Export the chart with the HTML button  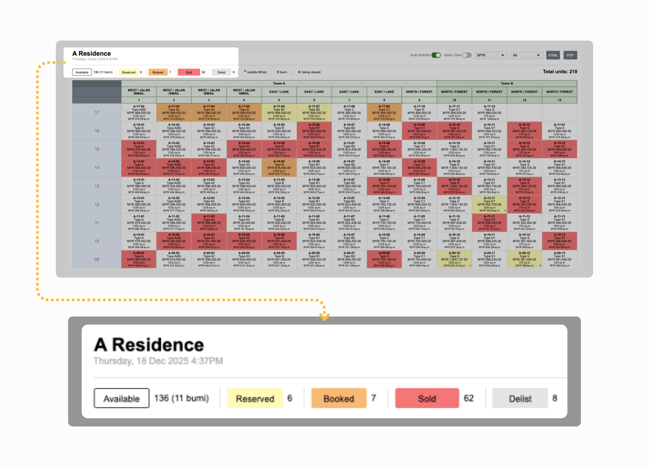click(553, 55)
